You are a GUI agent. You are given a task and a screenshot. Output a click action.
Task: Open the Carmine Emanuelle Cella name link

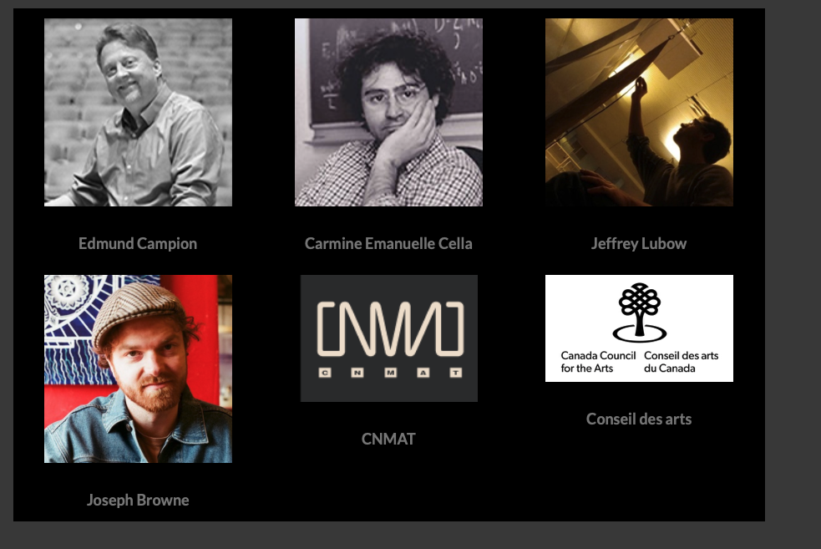pyautogui.click(x=388, y=244)
